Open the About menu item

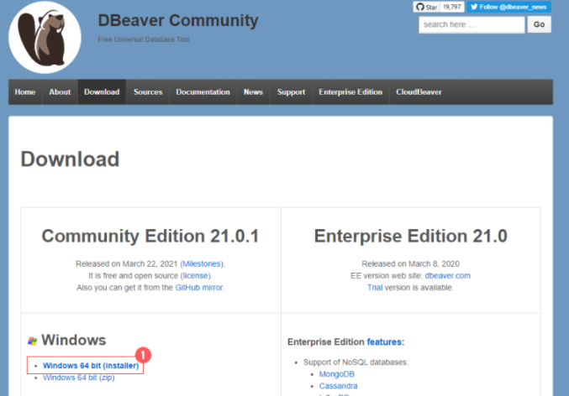(x=60, y=92)
